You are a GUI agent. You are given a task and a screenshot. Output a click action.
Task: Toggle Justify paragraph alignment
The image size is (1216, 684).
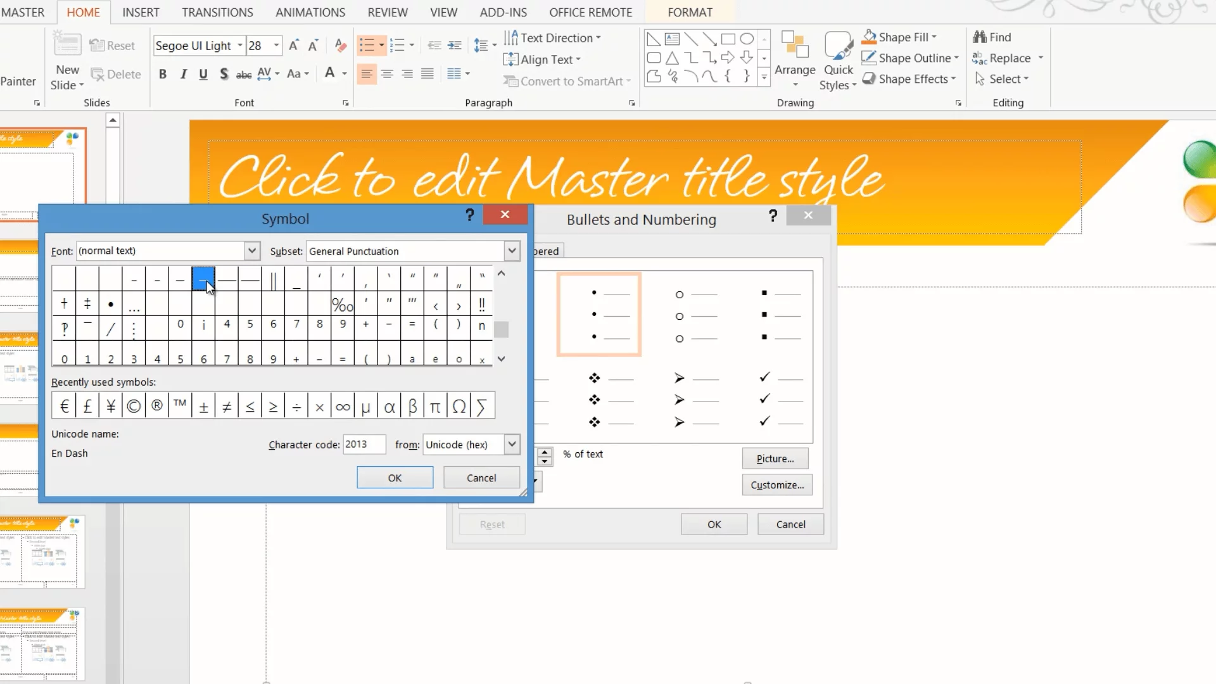pos(427,74)
